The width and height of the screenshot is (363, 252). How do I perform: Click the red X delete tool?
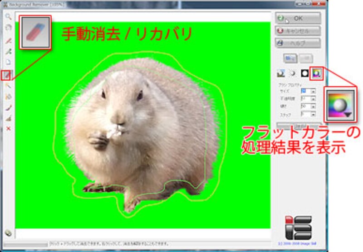pyautogui.click(x=8, y=129)
